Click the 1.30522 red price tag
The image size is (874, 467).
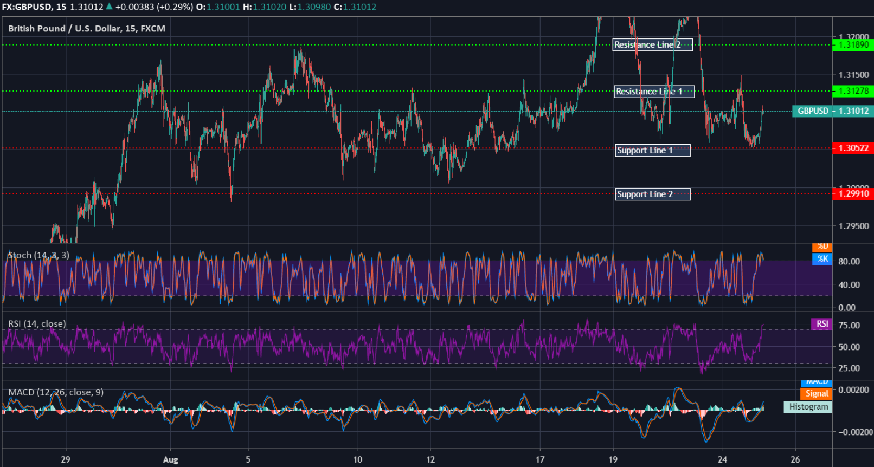click(853, 148)
